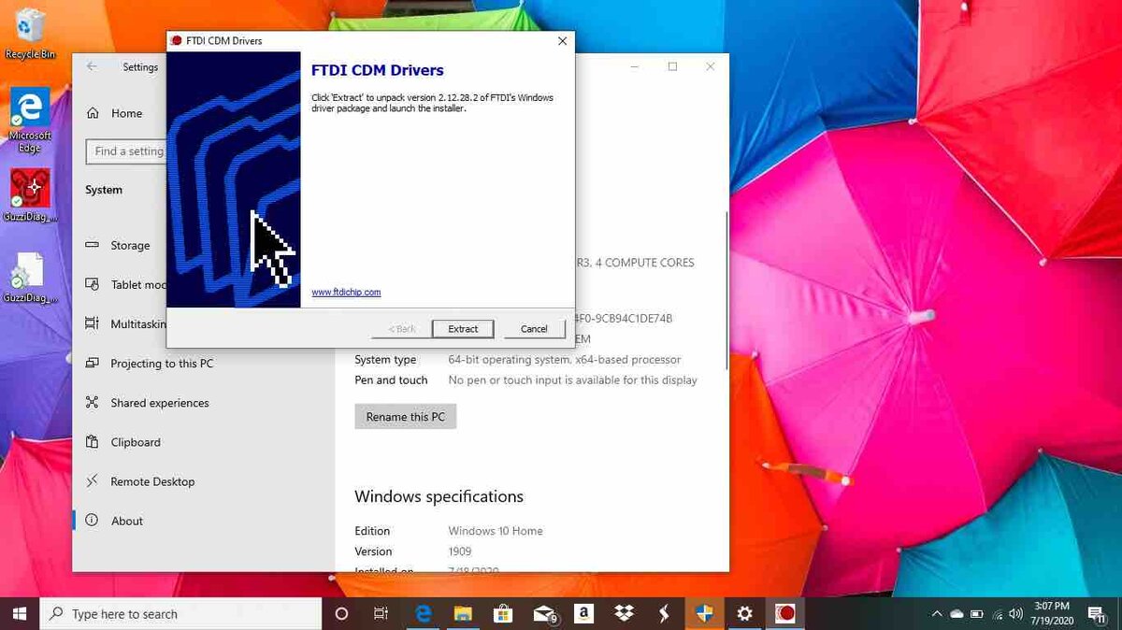Switch to Settings via taskbar gear
This screenshot has height=630, width=1122.
point(744,614)
